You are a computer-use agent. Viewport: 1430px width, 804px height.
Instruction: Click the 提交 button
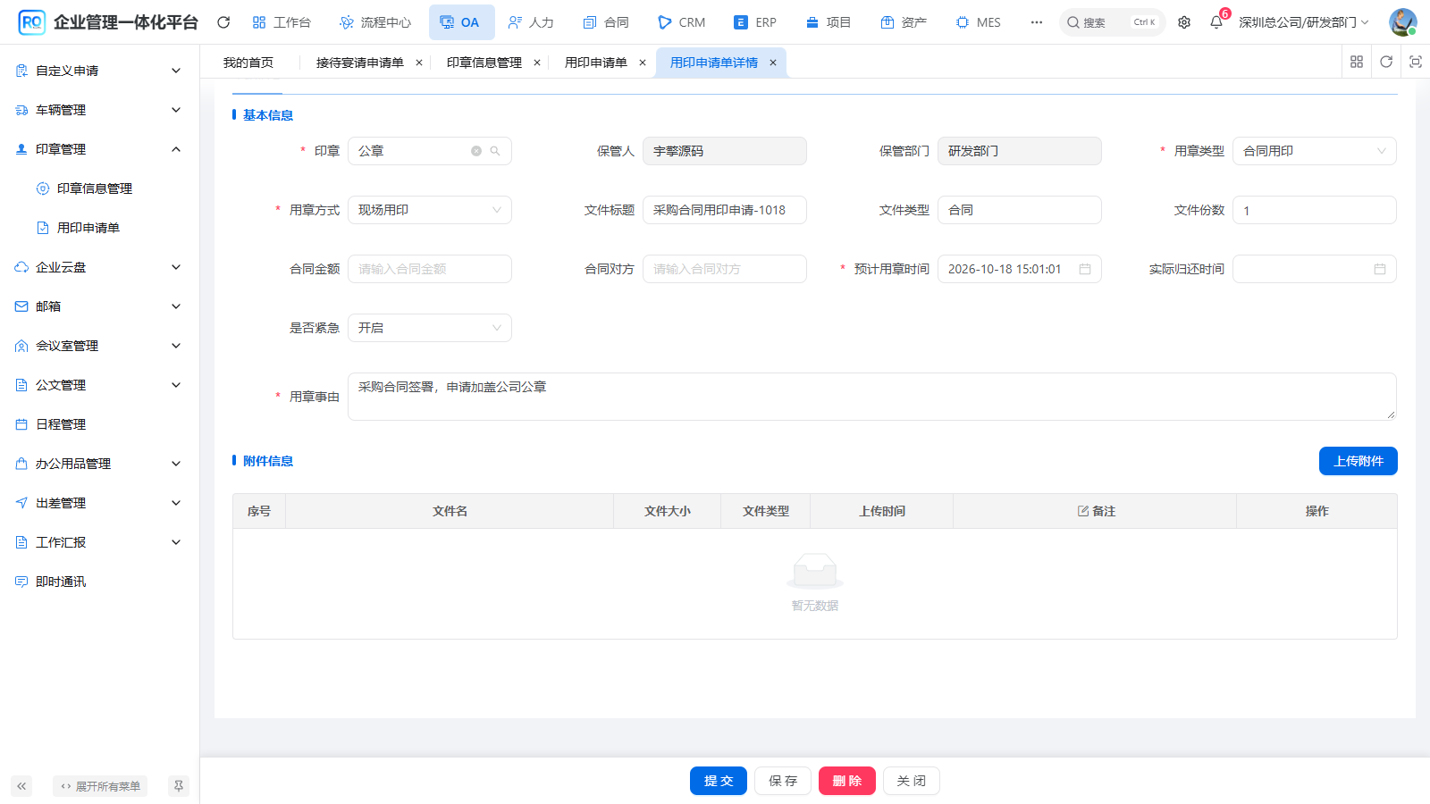[x=719, y=781]
